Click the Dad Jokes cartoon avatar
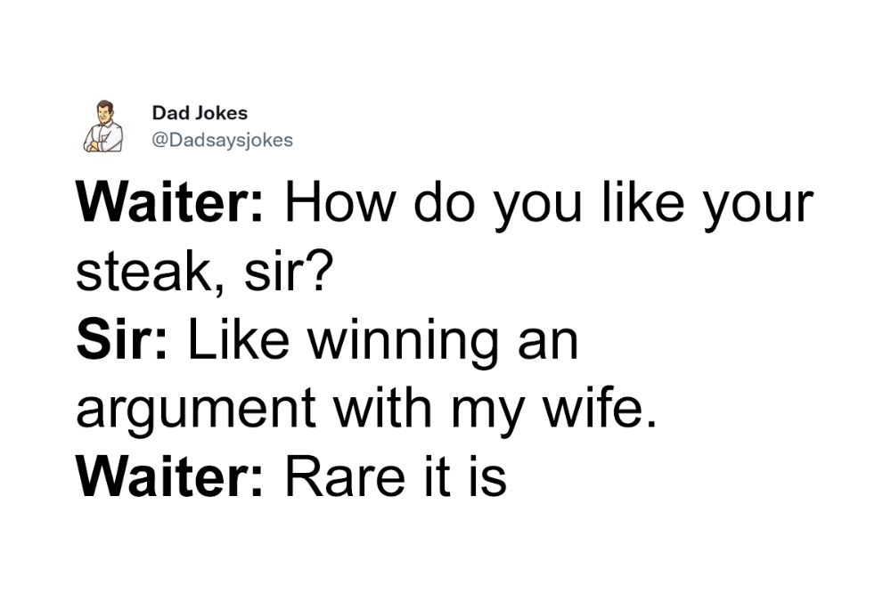Viewport: 891px width, 594px height. point(102,126)
